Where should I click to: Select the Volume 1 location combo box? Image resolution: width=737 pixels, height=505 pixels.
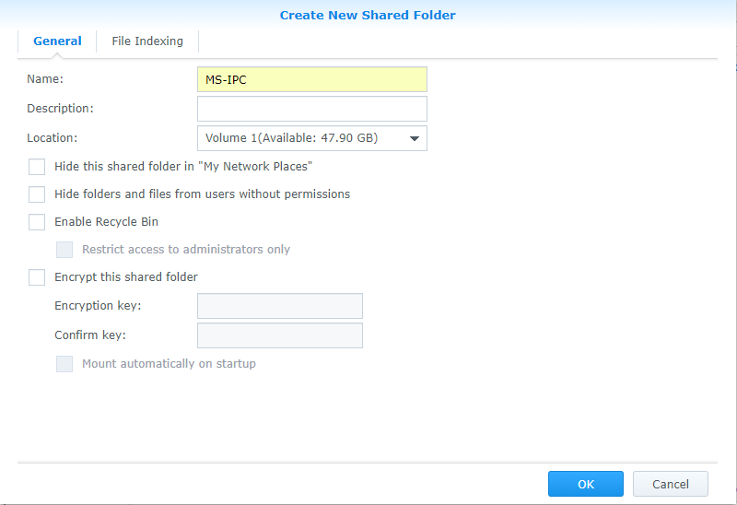coord(312,138)
